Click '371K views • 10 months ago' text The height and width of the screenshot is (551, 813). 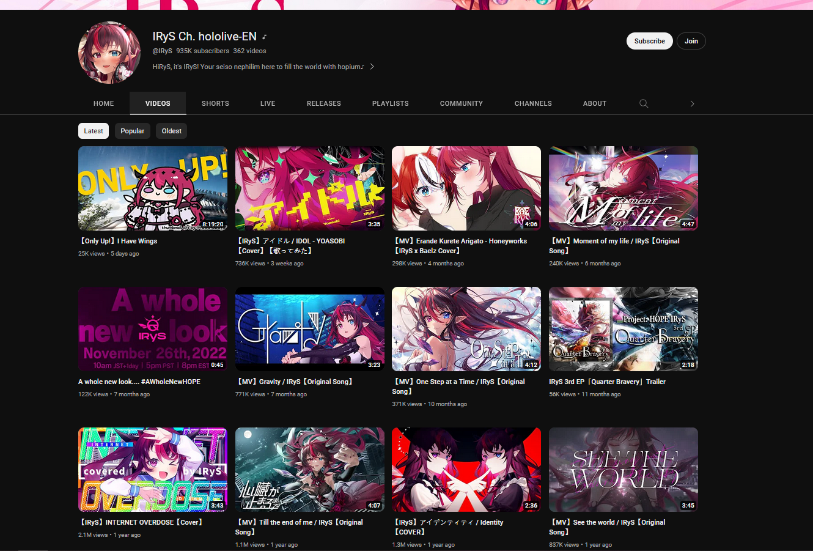tap(430, 404)
